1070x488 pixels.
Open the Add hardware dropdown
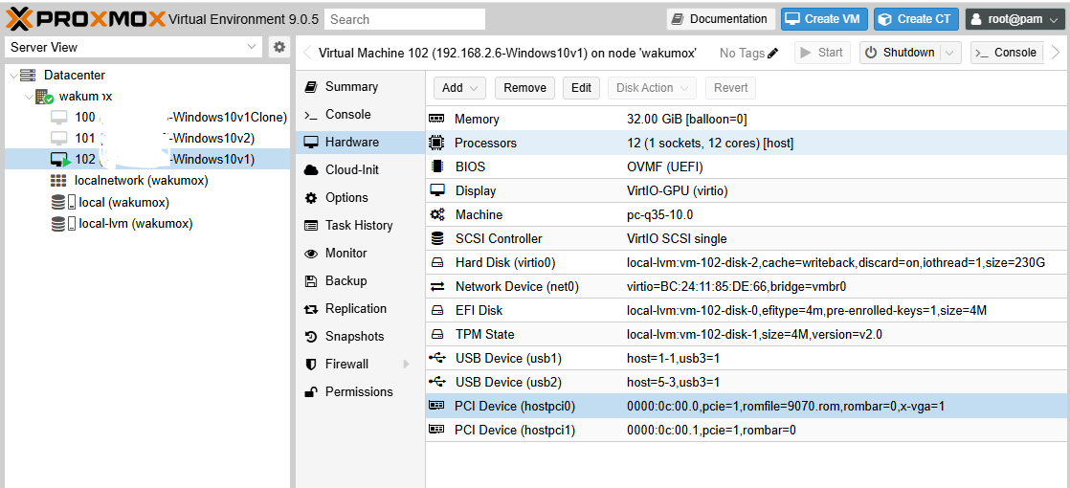coord(459,87)
